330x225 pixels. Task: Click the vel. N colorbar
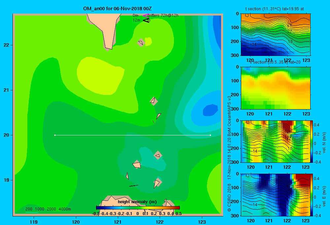tap(312, 141)
